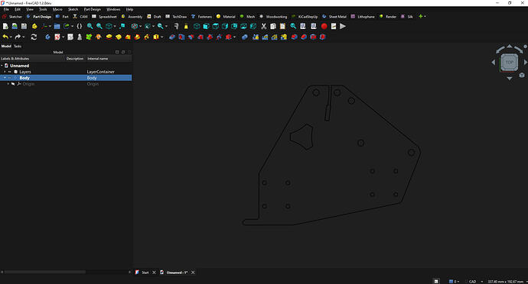The width and height of the screenshot is (528, 284).
Task: Click the Refresh recompute icon
Action: 34,37
